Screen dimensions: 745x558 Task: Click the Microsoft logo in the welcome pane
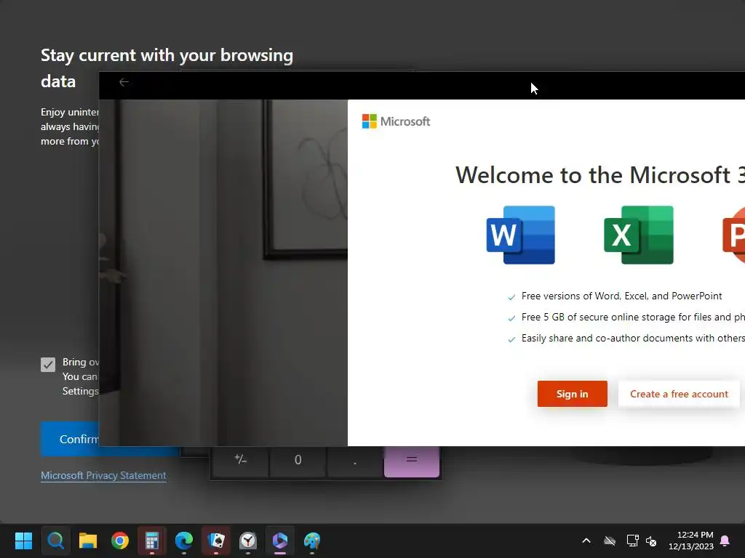pyautogui.click(x=396, y=121)
